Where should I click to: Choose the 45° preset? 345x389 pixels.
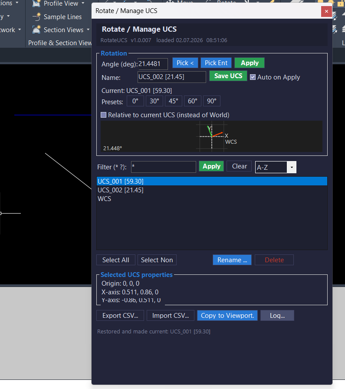174,101
